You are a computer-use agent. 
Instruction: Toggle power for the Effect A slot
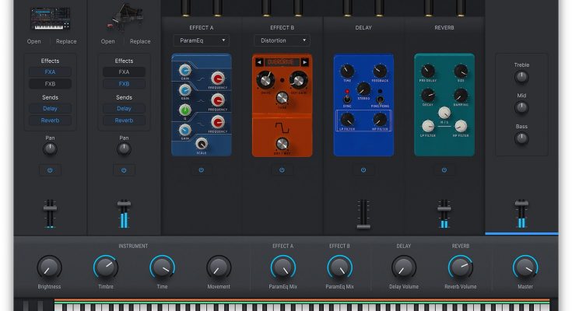200,169
